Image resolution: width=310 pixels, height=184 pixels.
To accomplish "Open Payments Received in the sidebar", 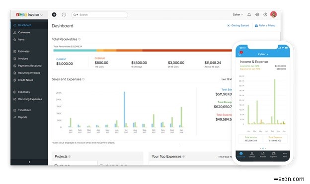I will (x=29, y=66).
